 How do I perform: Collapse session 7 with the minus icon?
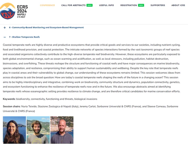tap(5, 37)
